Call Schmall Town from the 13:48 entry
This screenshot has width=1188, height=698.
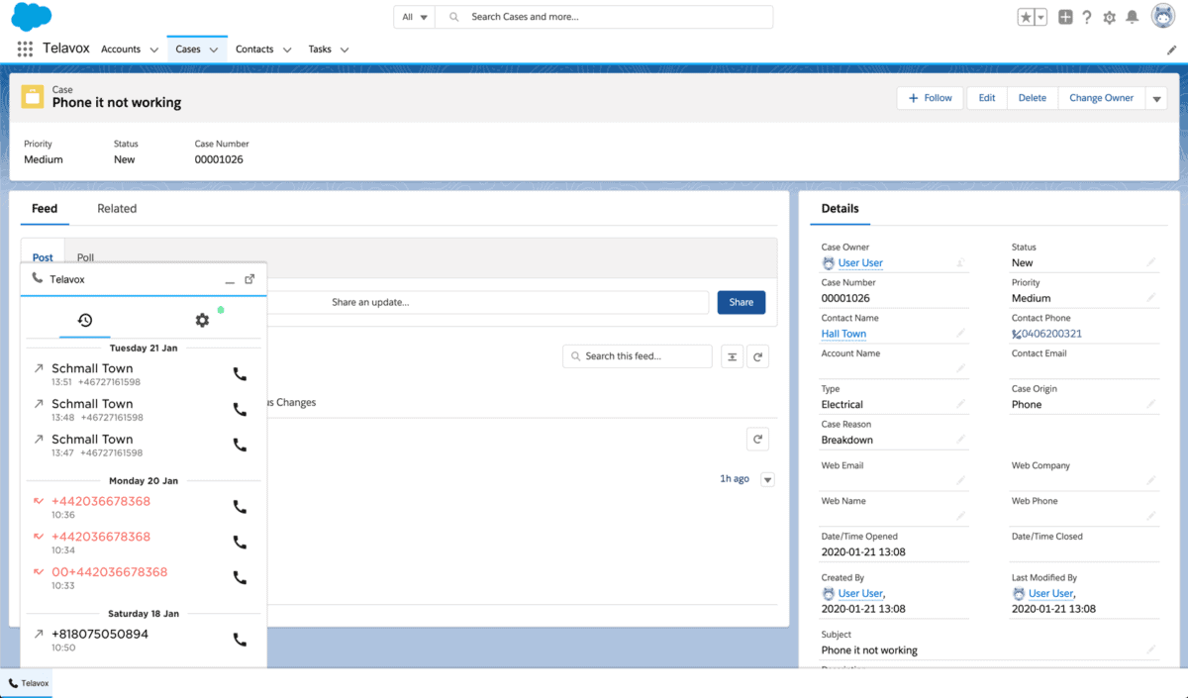tap(240, 410)
